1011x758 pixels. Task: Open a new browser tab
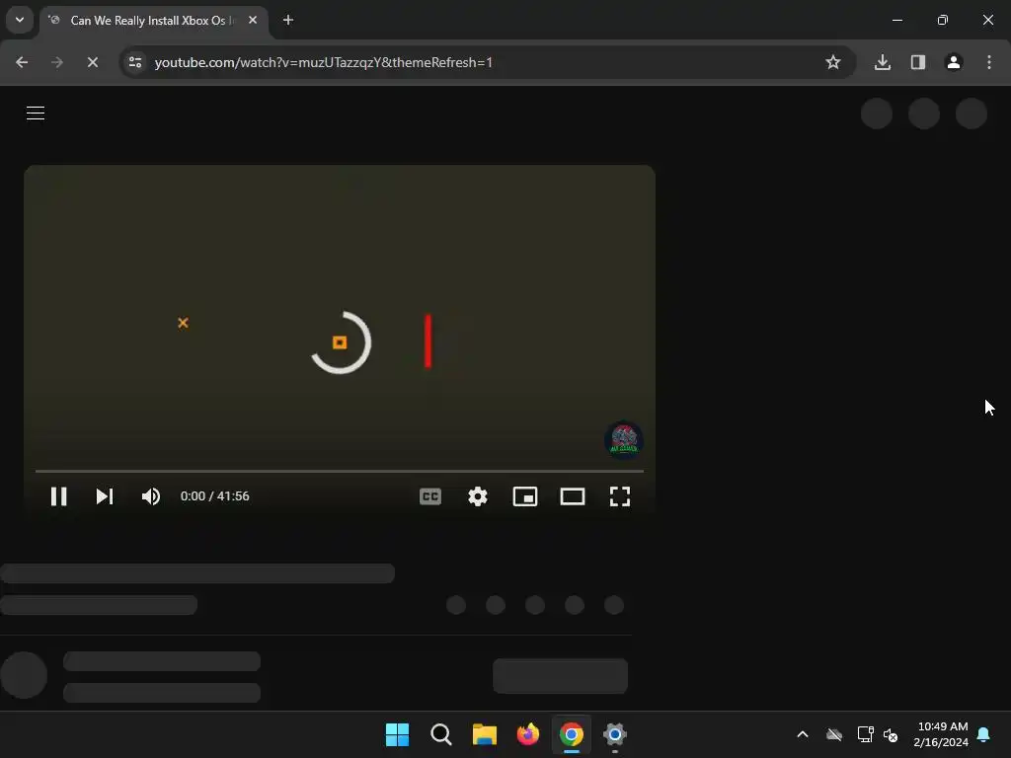(288, 20)
